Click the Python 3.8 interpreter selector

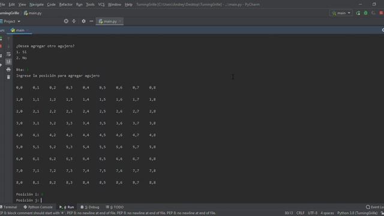358,213
